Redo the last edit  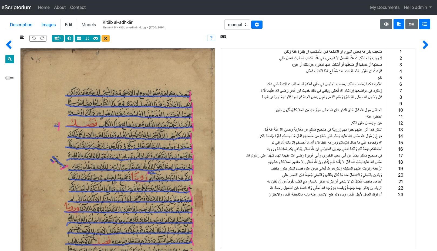tap(42, 38)
